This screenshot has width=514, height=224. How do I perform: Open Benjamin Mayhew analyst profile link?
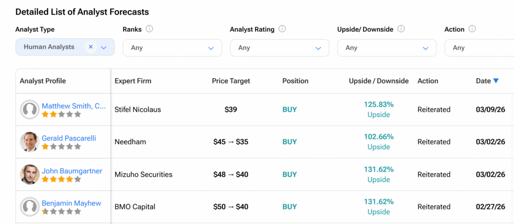tap(71, 203)
